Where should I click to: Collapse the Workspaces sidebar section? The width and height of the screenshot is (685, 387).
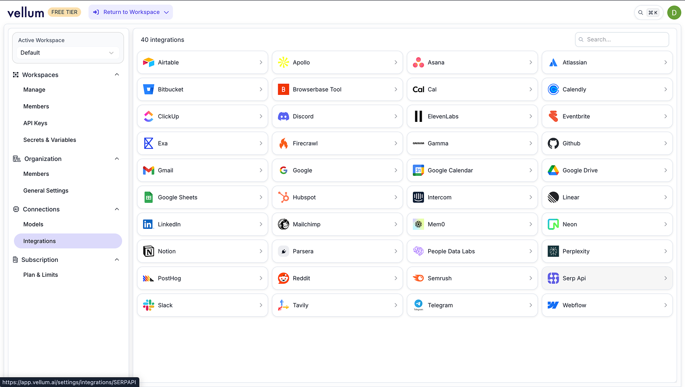tap(117, 74)
